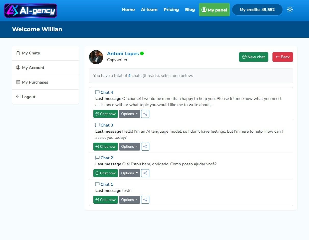Click the AI-gency logo
Image resolution: width=309 pixels, height=240 pixels.
(31, 10)
